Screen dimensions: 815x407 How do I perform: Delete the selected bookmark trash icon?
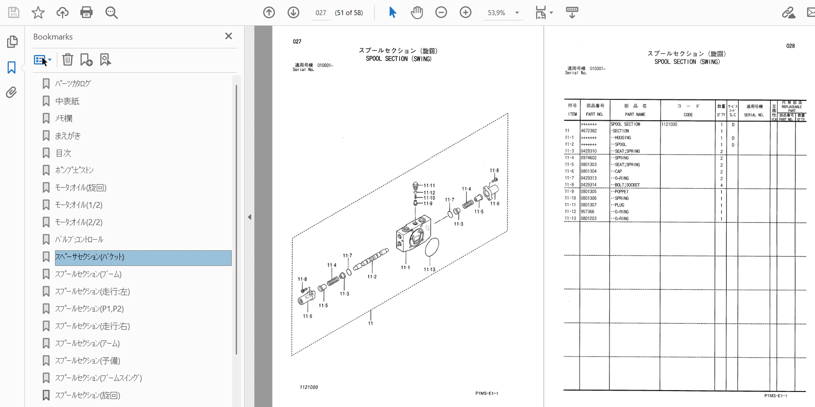(x=67, y=59)
